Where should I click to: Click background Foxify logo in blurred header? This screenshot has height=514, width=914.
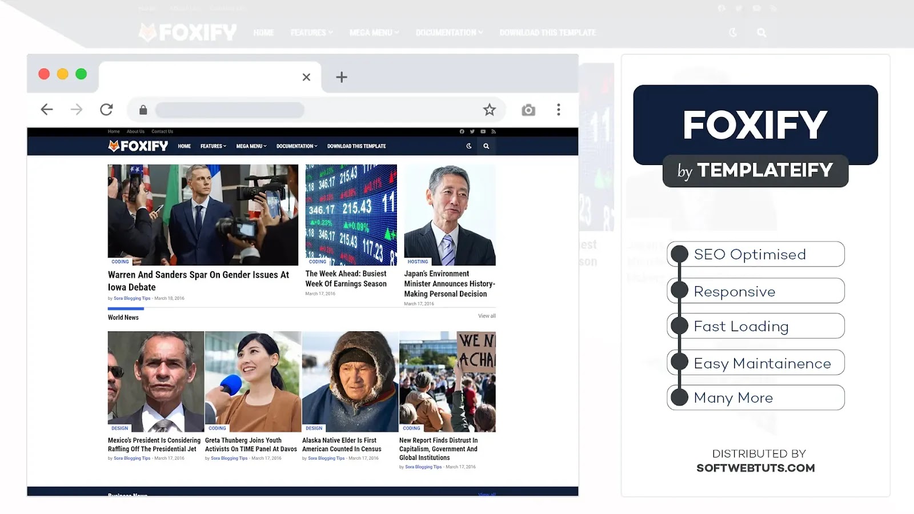(187, 33)
